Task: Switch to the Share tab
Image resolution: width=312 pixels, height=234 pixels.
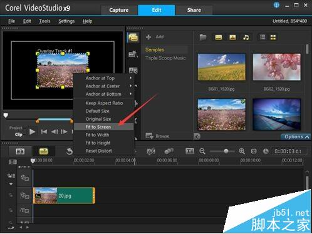Action: click(194, 10)
